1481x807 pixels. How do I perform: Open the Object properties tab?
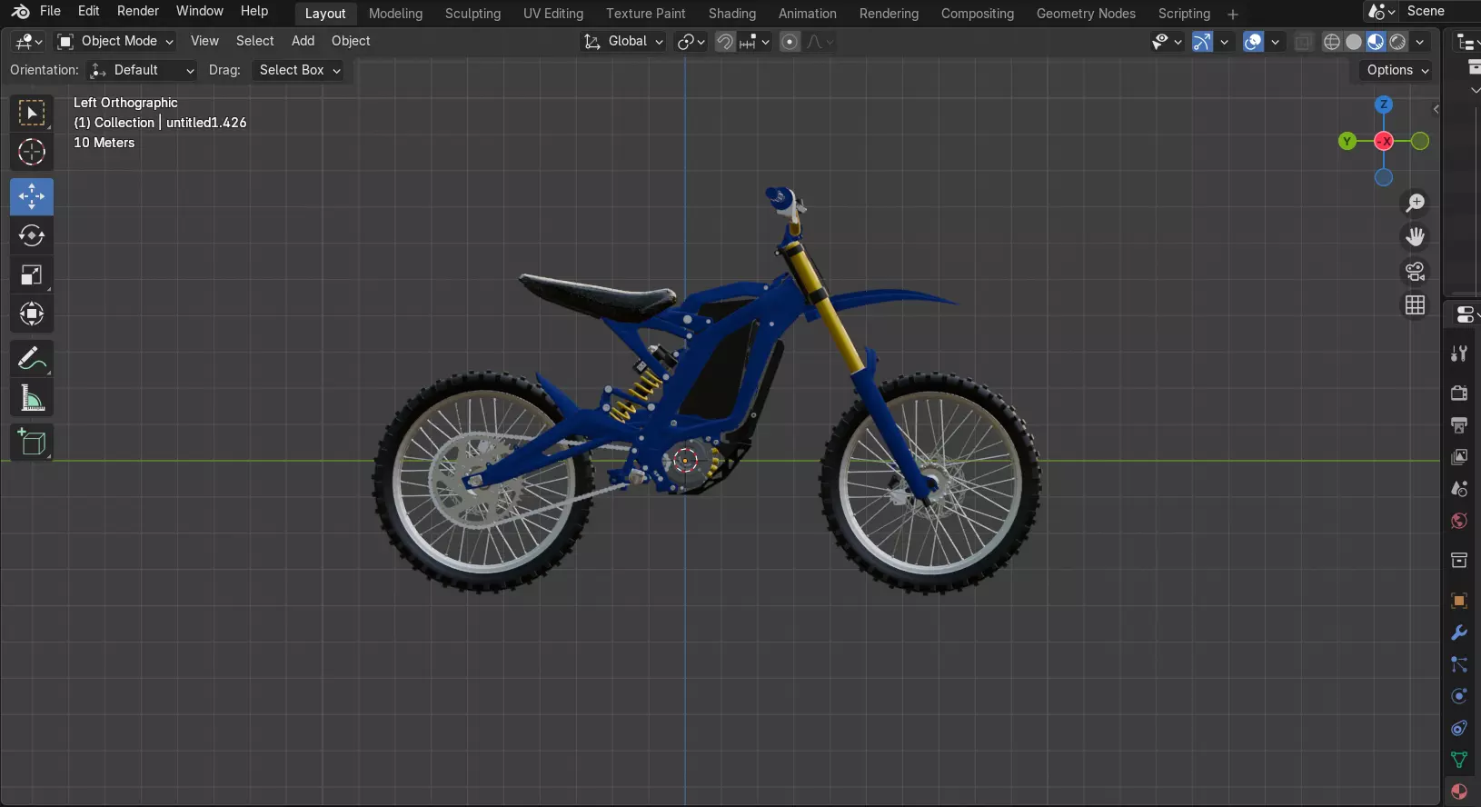coord(1459,601)
